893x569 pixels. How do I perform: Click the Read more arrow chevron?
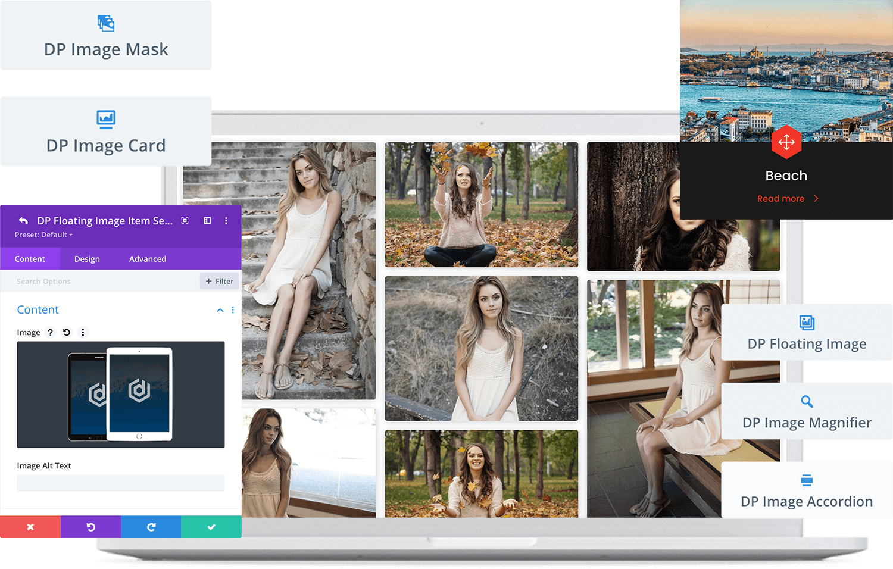tap(816, 199)
